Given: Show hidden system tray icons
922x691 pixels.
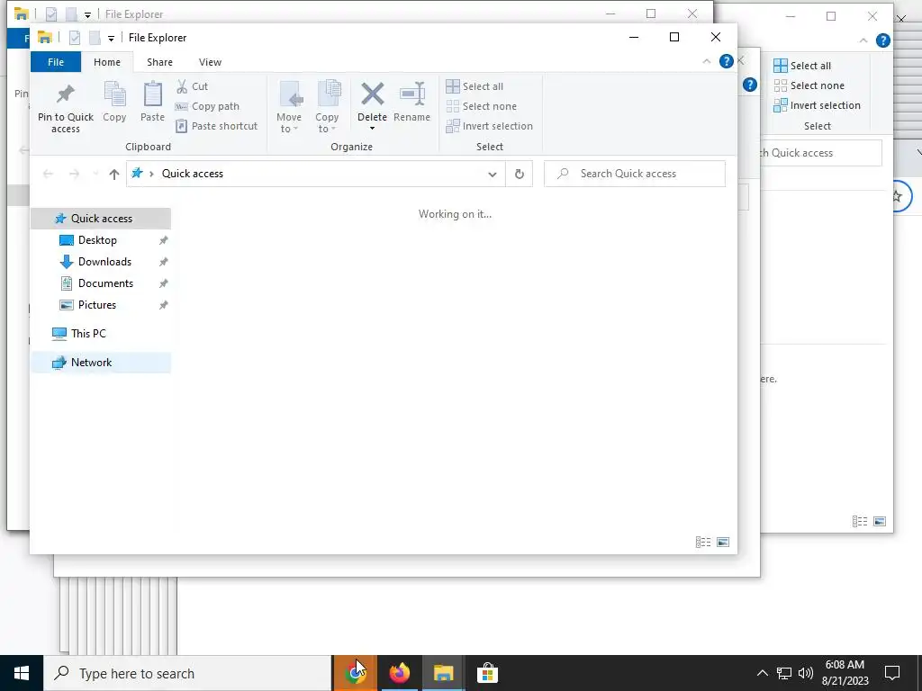Looking at the screenshot, I should coord(762,673).
